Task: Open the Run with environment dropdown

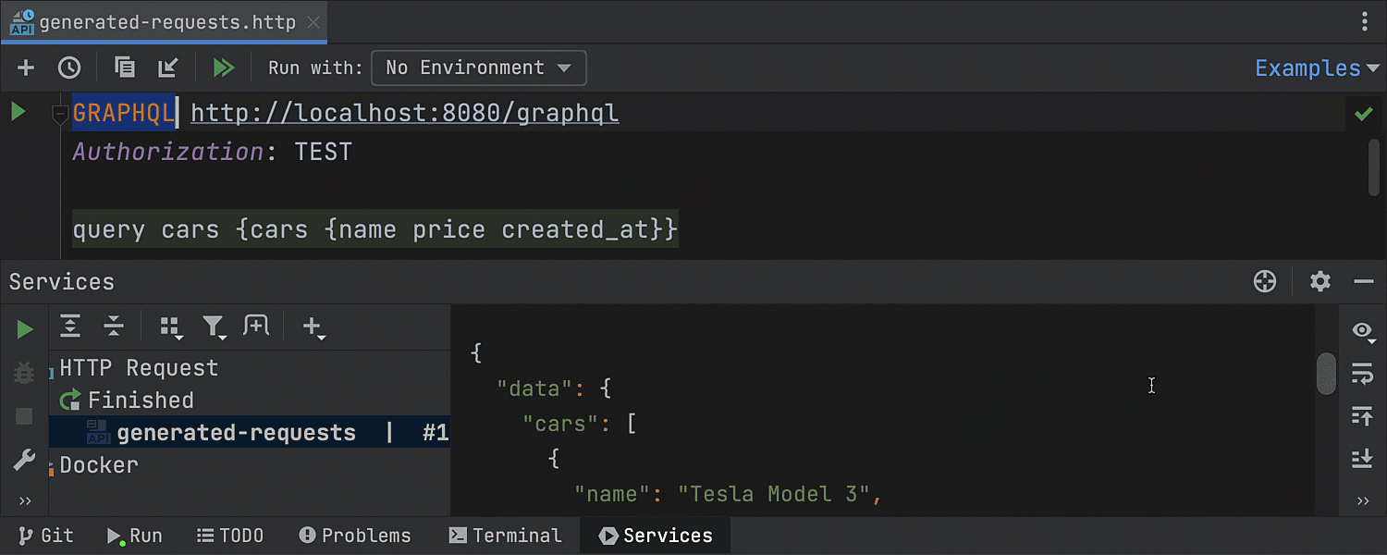Action: click(478, 68)
